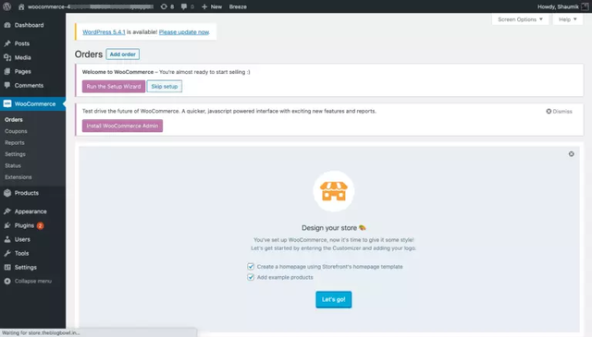Open the Posts menu label
Screen dimensions: 592x337
coord(22,43)
